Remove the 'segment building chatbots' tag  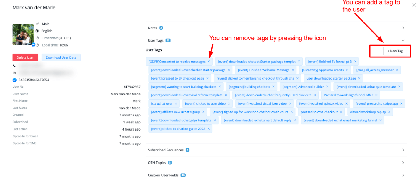(x=273, y=87)
